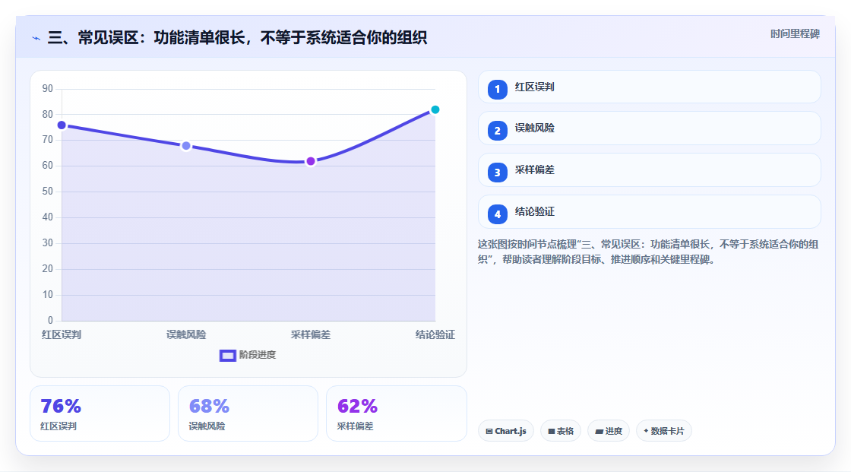Click the x-axis label 红区误判
The image size is (851, 472).
62,334
